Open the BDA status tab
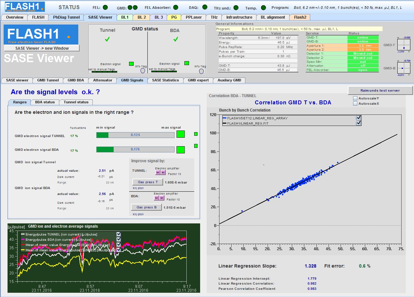414x297 pixels. pyautogui.click(x=45, y=102)
